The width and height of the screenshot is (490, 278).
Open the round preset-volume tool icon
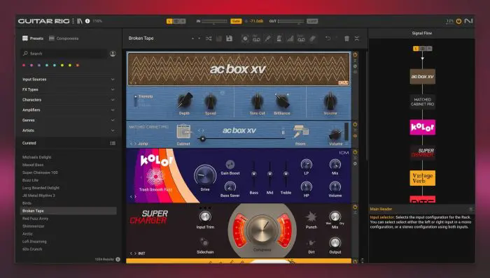(x=245, y=38)
